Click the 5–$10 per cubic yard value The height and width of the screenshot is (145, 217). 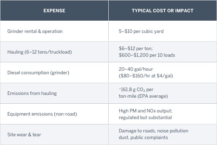click(141, 31)
